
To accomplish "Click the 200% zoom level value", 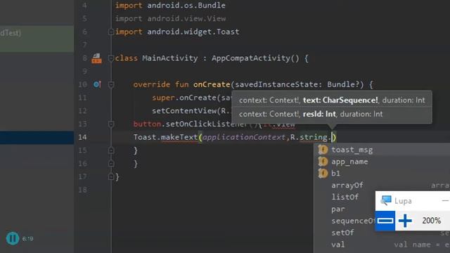I will point(431,221).
